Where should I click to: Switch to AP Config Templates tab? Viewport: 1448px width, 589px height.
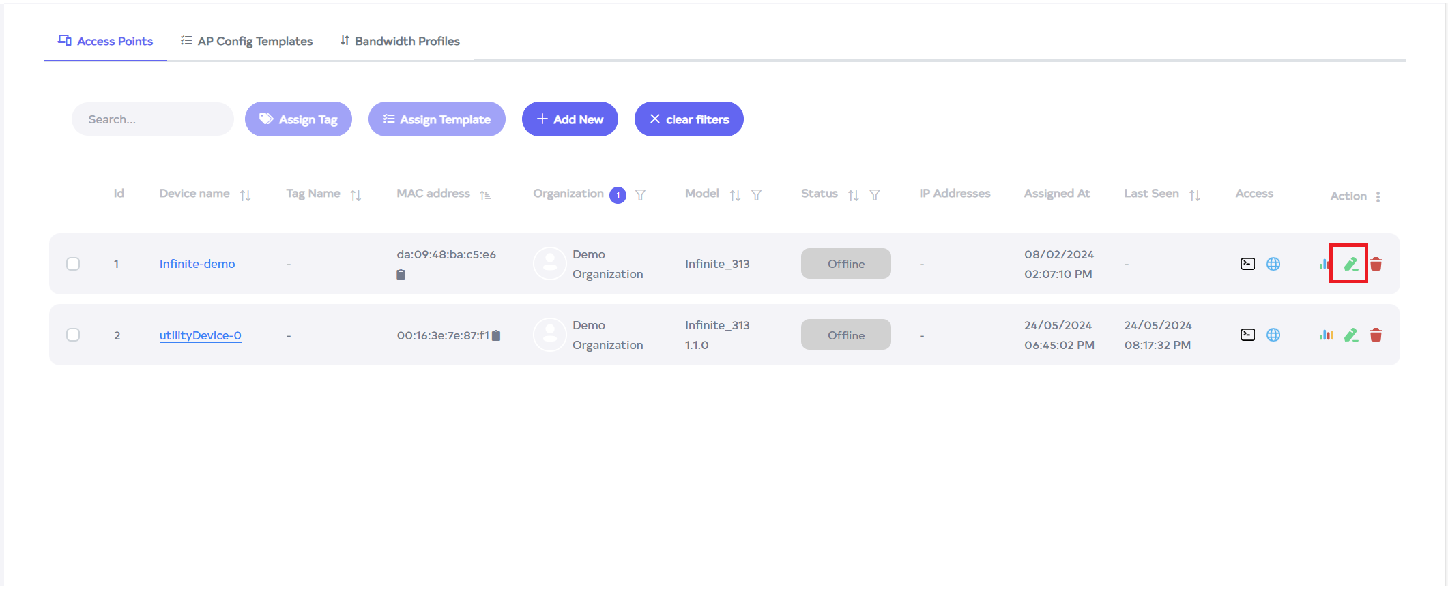click(246, 41)
